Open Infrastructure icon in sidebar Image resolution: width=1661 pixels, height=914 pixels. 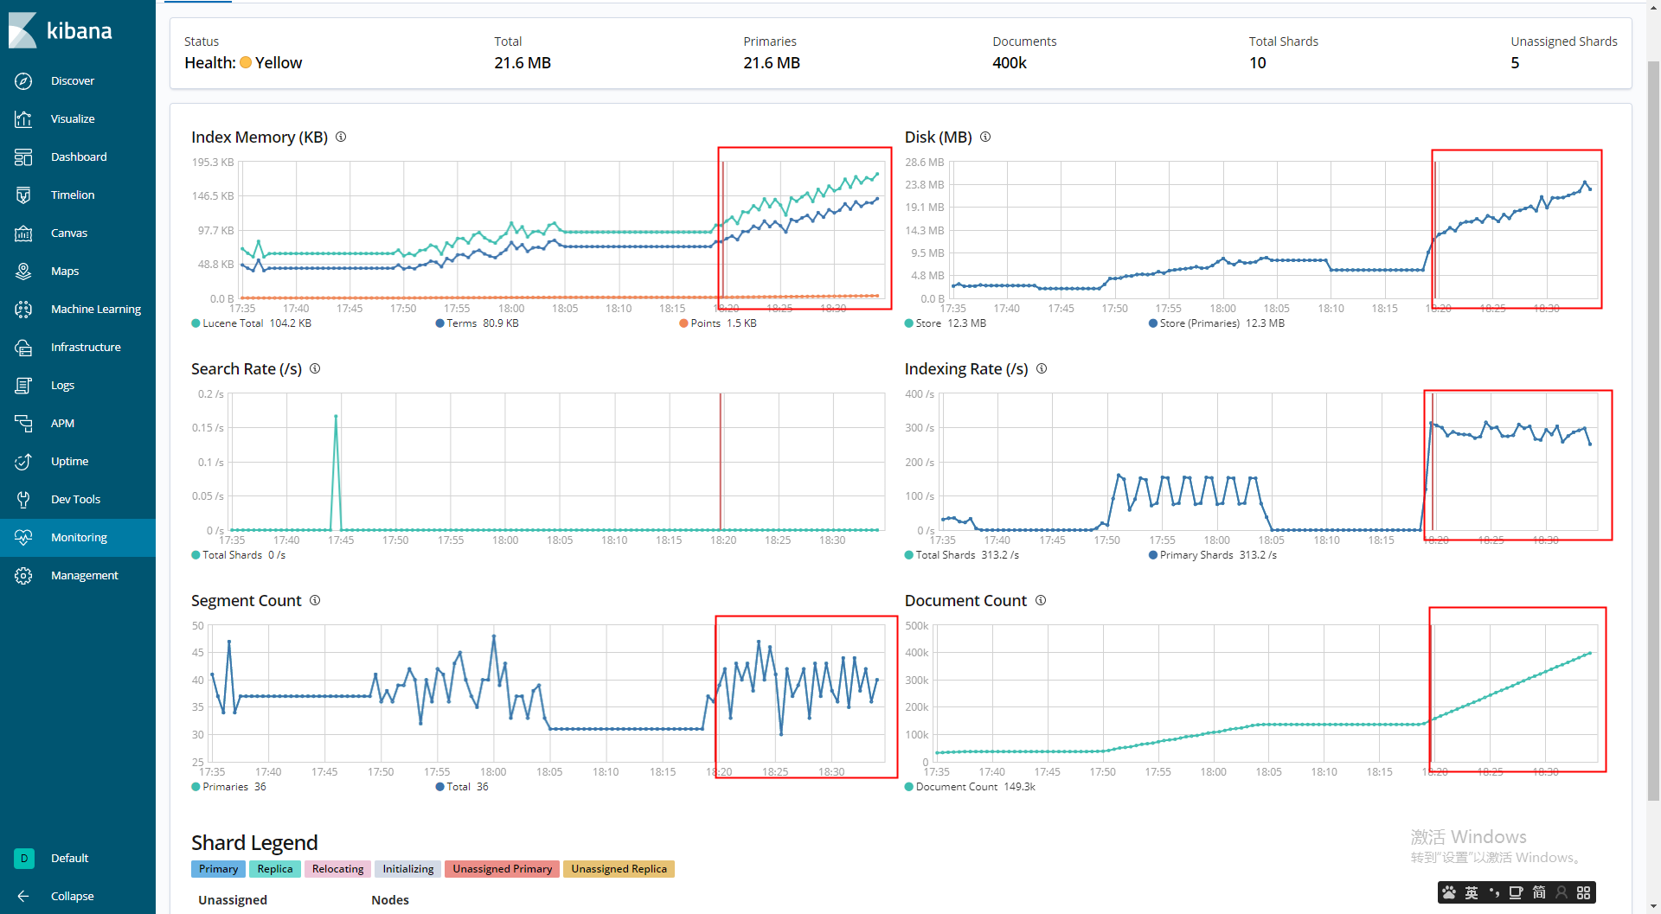(23, 348)
